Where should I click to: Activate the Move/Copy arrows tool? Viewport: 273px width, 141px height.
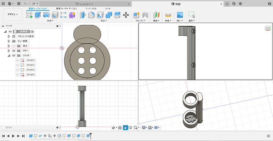(x=126, y=15)
